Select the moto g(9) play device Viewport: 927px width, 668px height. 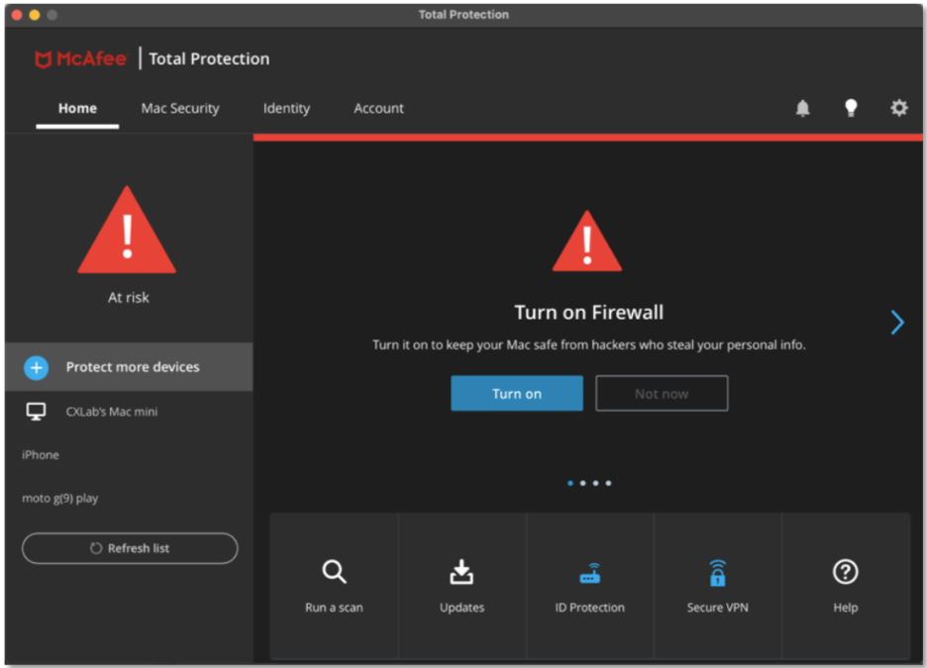pos(60,499)
